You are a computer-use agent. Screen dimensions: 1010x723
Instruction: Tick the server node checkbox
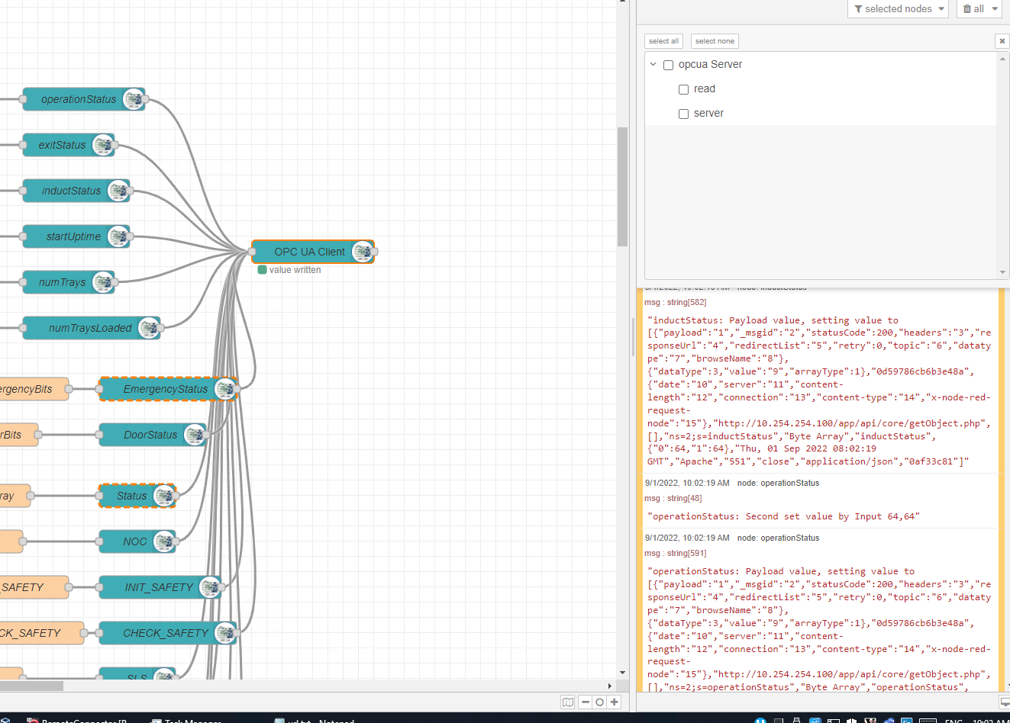(683, 114)
